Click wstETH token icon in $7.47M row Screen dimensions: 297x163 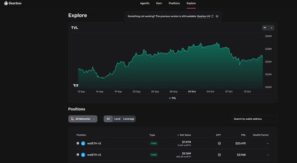(x=83, y=143)
